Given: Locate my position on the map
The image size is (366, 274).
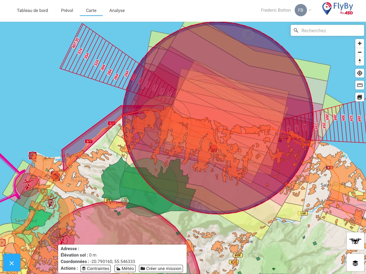Looking at the screenshot, I should pos(360,73).
